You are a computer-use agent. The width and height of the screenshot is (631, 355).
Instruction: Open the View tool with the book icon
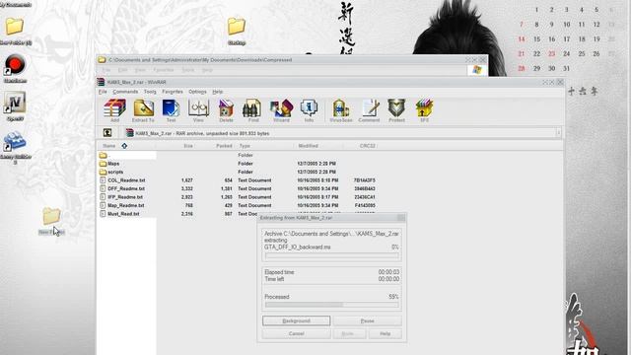(198, 110)
